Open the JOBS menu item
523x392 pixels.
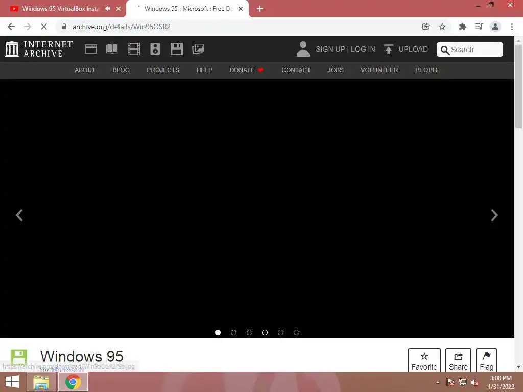(x=336, y=70)
